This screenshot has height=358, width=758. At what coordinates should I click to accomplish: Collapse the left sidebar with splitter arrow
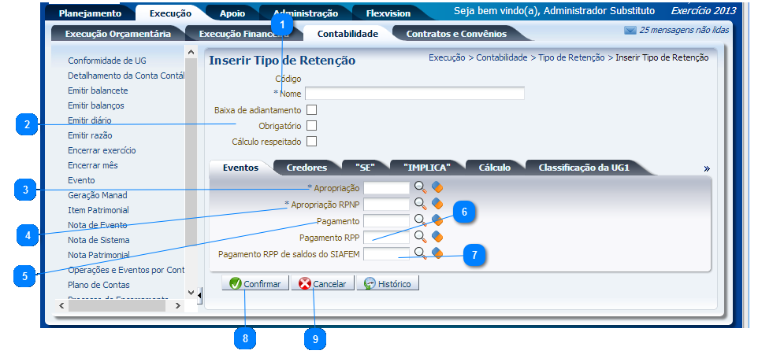pyautogui.click(x=199, y=296)
